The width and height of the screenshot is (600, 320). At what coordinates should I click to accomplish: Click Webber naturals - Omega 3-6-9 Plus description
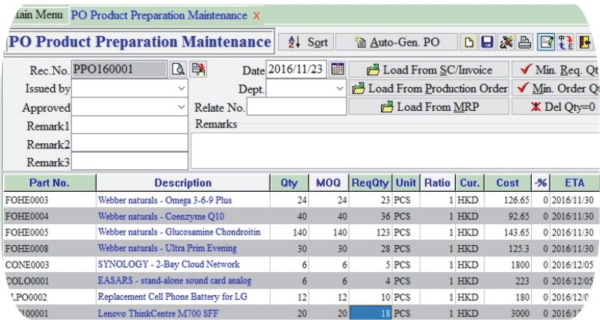[165, 200]
